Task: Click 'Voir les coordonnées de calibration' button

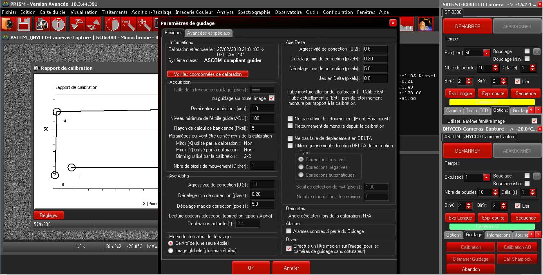Action: (x=208, y=74)
